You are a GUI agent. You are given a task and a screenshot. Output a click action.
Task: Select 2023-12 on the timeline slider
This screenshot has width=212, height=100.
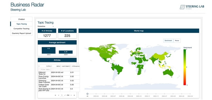[156, 94]
